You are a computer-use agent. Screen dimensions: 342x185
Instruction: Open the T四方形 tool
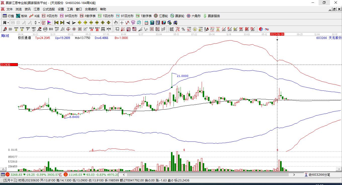(106, 16)
